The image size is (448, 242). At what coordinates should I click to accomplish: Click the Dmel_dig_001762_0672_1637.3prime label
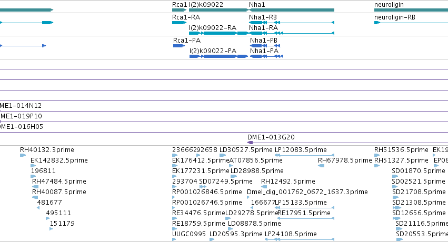point(307,192)
